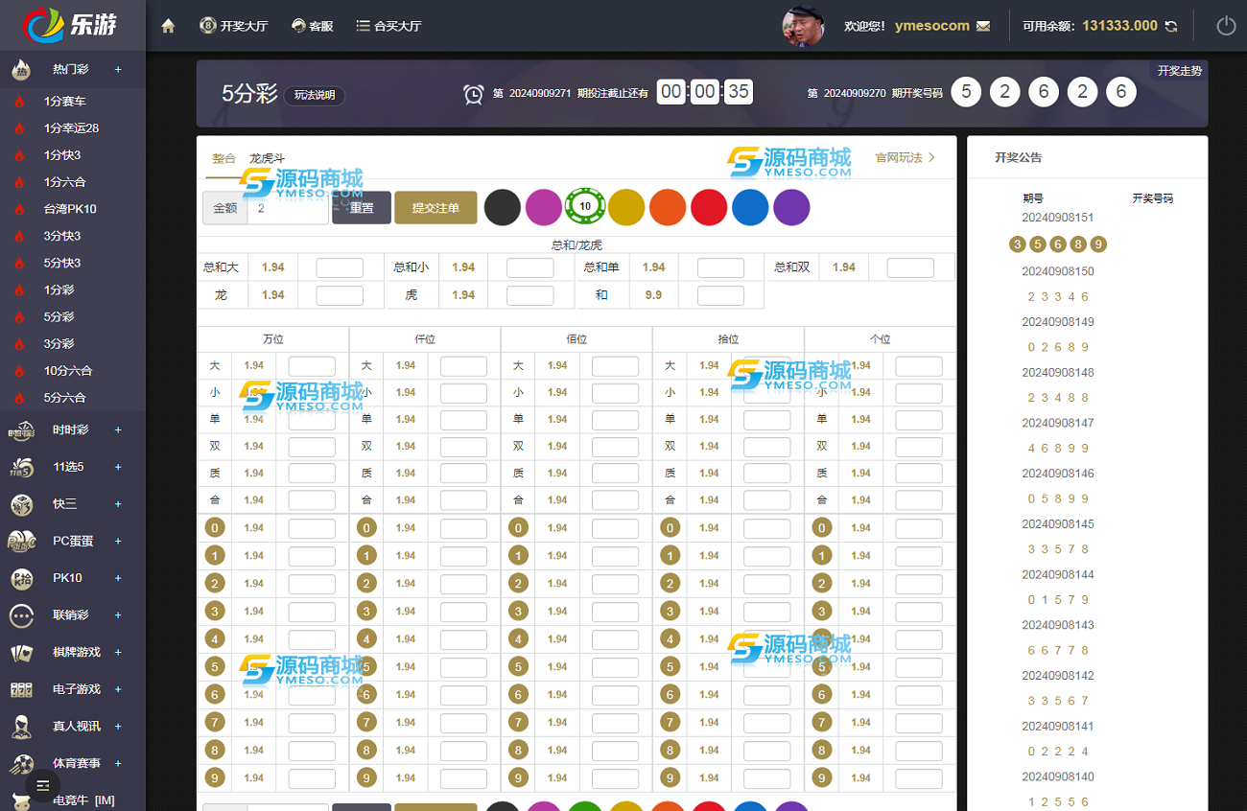Click the 和 9.9 bet input
Screen dimensions: 1247x811
click(720, 295)
